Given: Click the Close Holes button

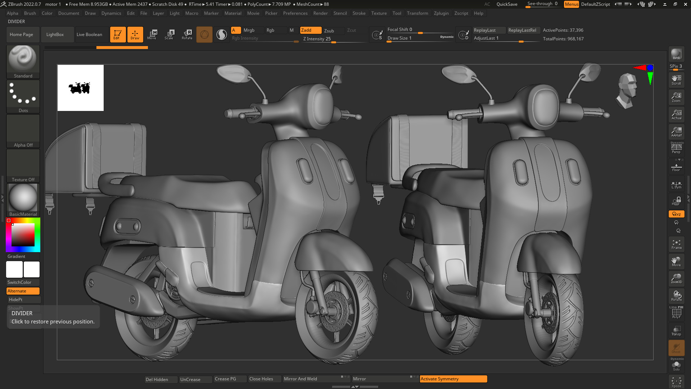Looking at the screenshot, I should (x=265, y=379).
